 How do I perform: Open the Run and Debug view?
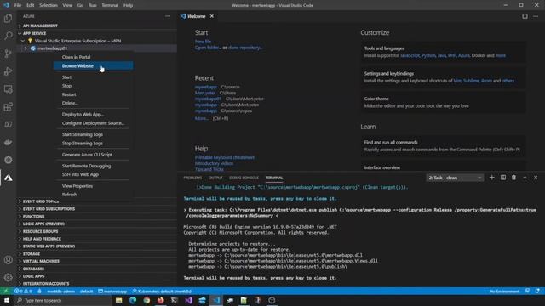point(8,71)
